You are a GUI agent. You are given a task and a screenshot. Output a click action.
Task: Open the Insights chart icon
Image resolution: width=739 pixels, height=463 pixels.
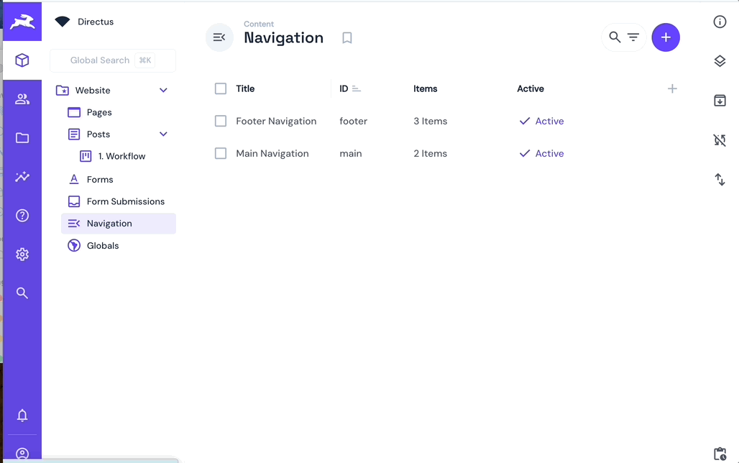[x=22, y=177]
